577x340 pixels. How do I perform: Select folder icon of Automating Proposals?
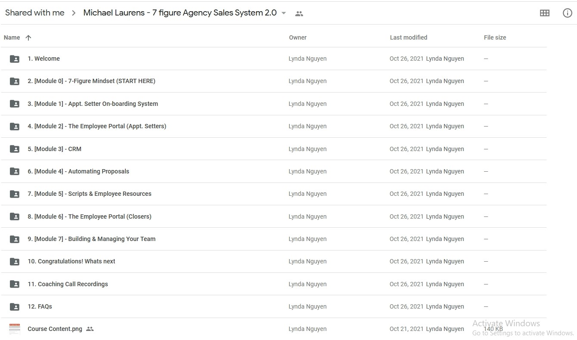15,171
